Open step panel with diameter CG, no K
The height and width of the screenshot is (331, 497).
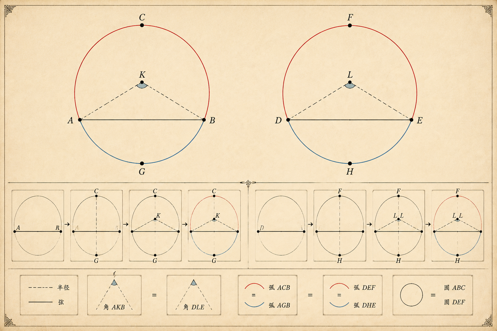[96, 226]
